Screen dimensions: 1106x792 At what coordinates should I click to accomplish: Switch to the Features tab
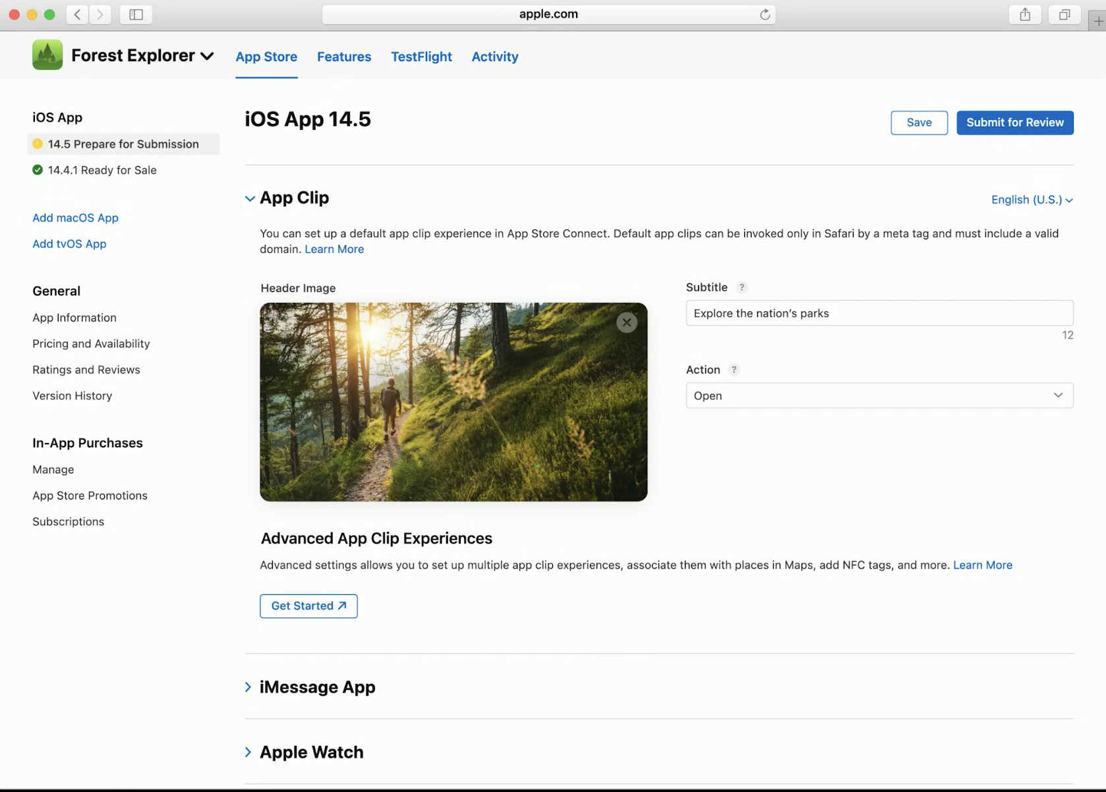344,57
